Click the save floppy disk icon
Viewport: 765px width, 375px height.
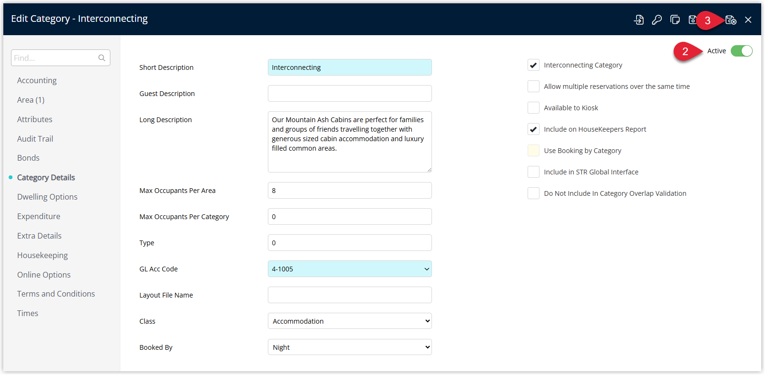693,20
